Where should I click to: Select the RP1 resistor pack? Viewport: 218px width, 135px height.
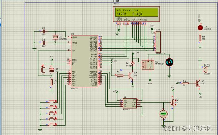click(158, 42)
